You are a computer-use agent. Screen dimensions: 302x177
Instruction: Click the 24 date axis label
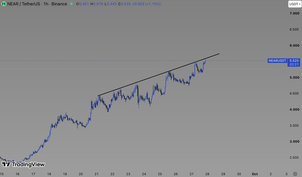pyautogui.click(x=144, y=174)
